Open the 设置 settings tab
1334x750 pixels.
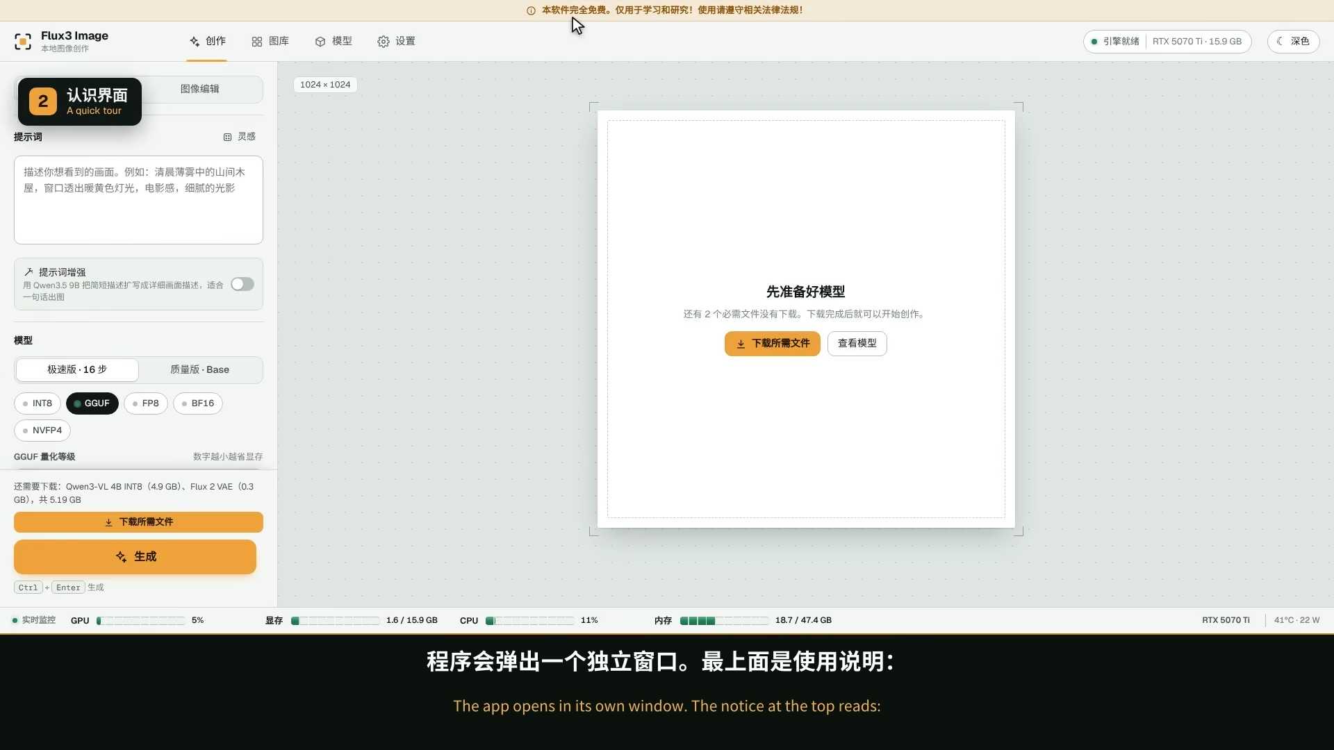tap(396, 42)
